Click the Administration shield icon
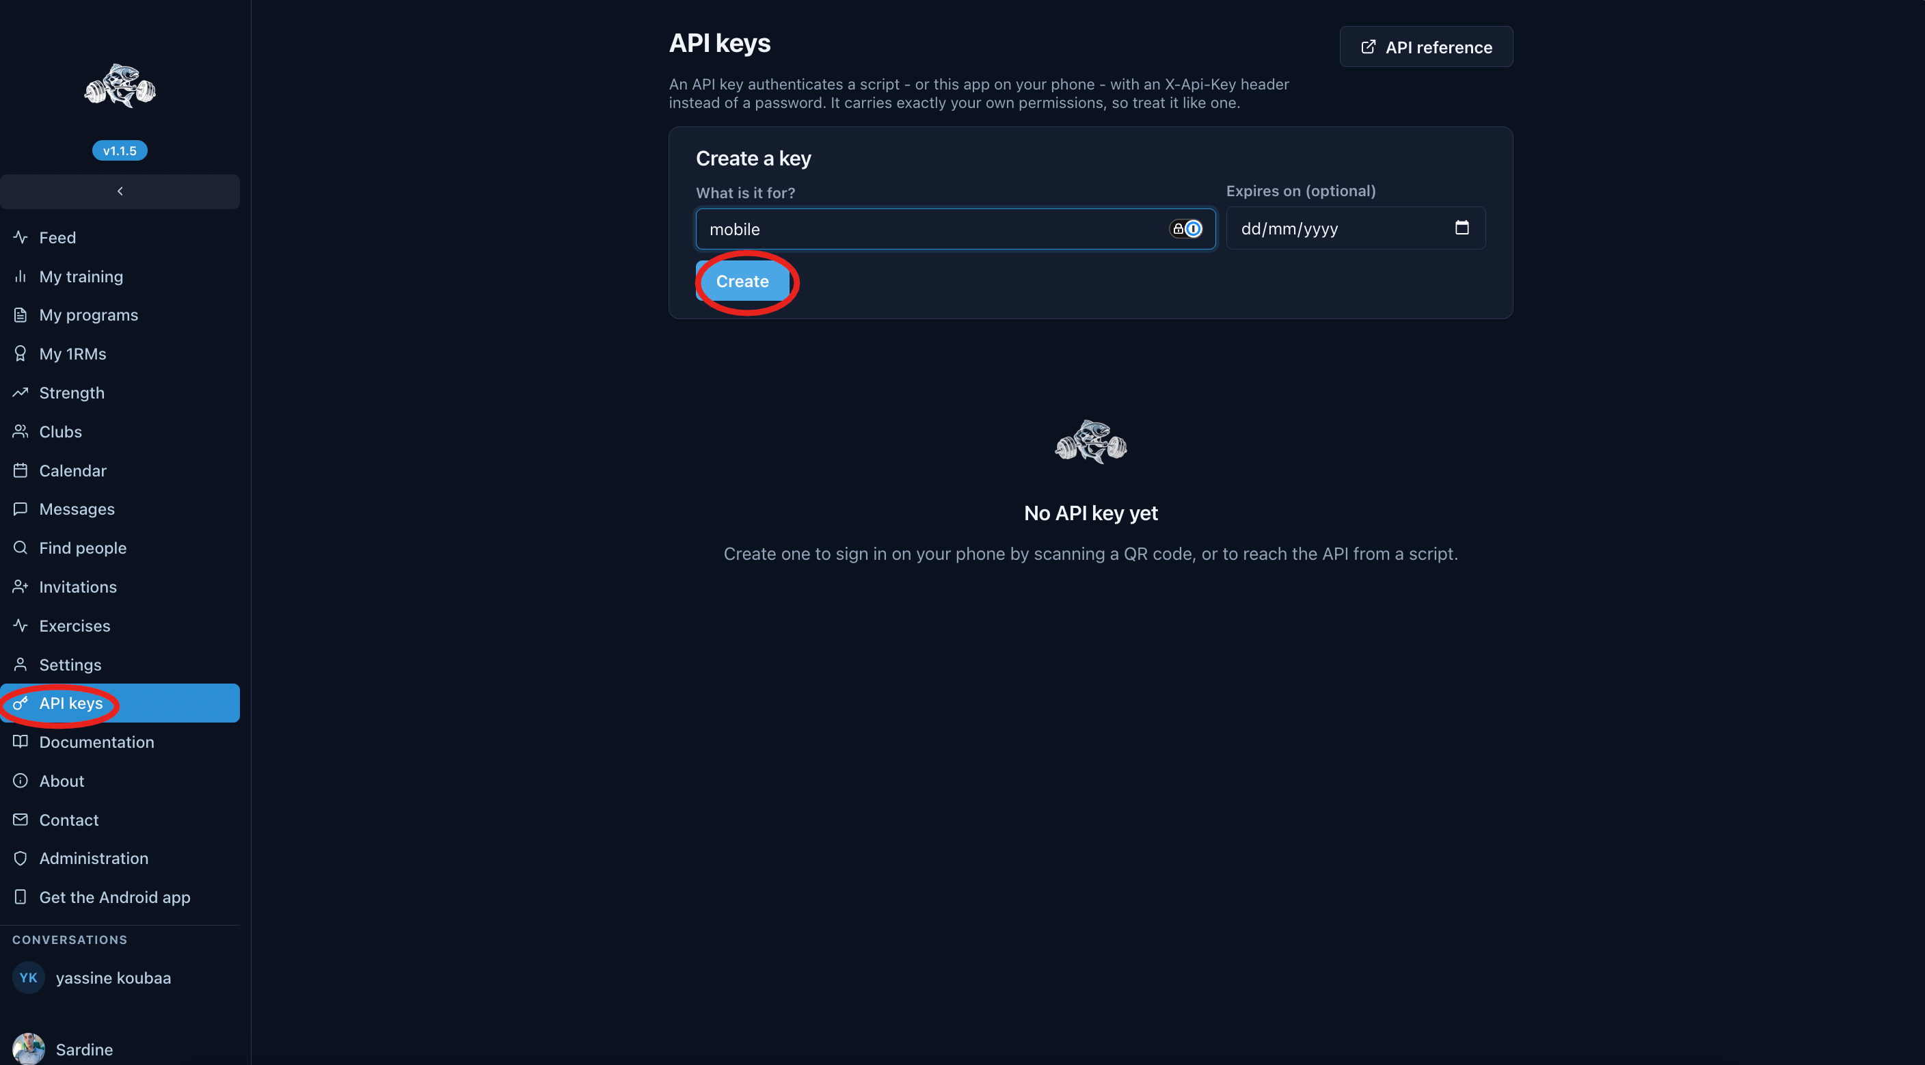 click(21, 858)
